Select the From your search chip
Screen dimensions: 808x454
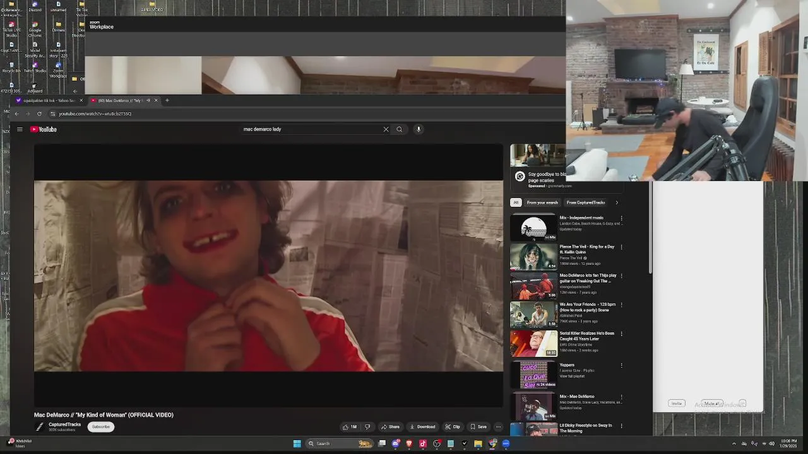coord(542,202)
